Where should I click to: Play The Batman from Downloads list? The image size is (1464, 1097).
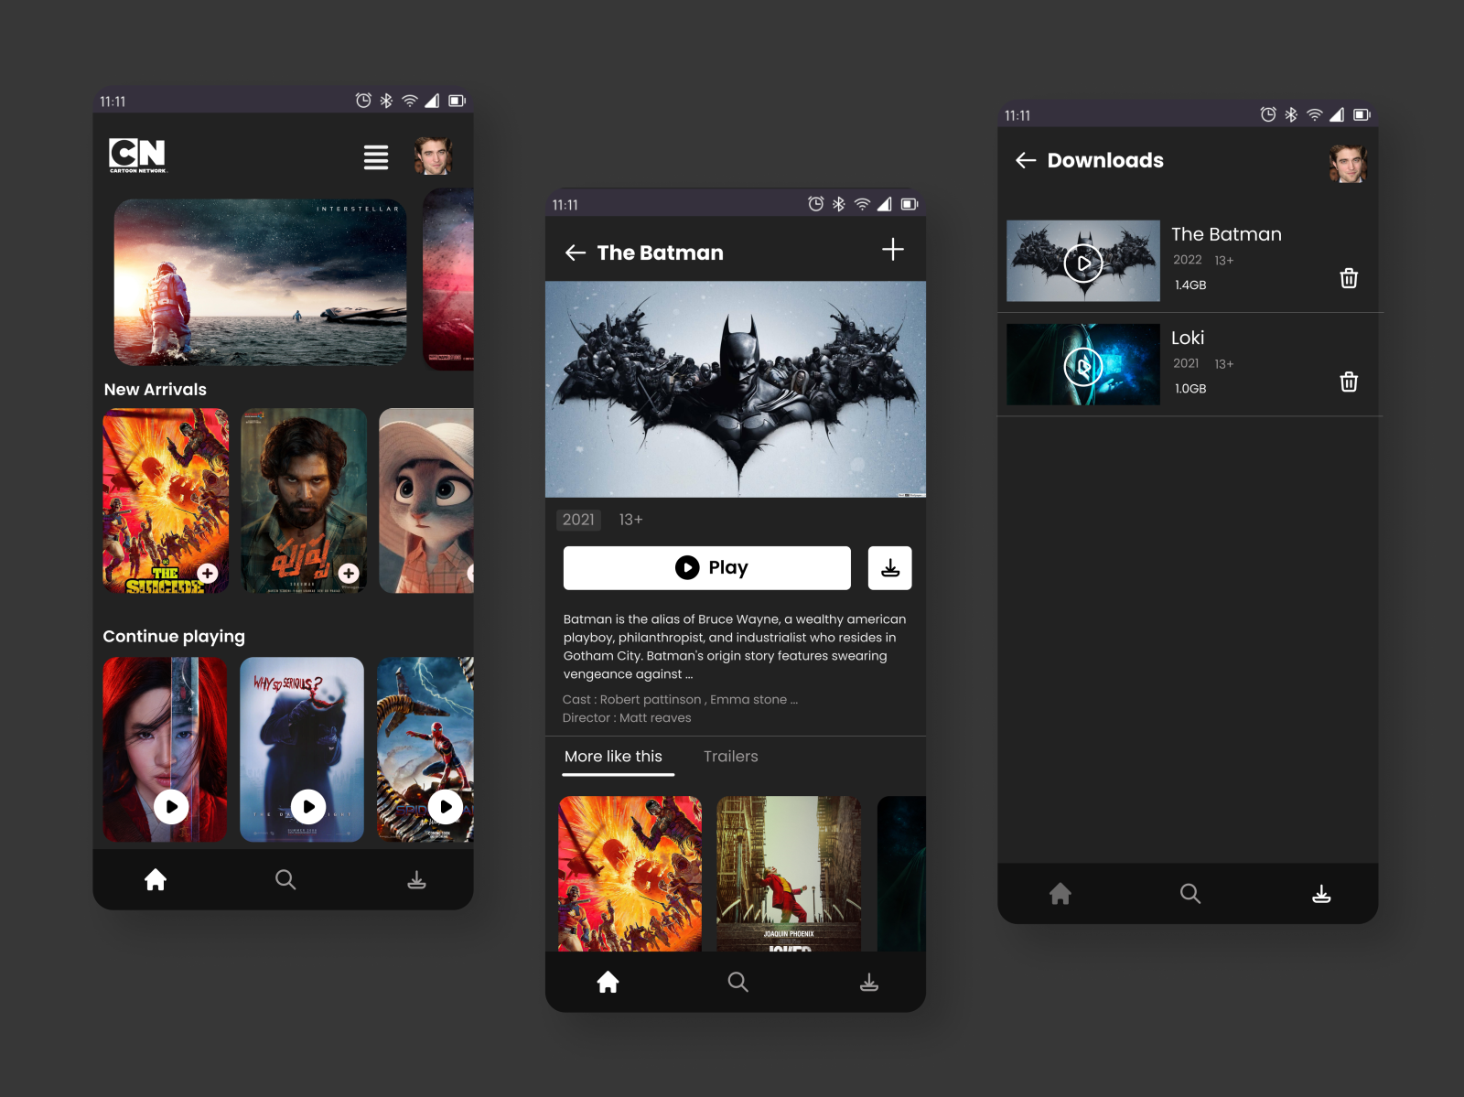(x=1082, y=261)
